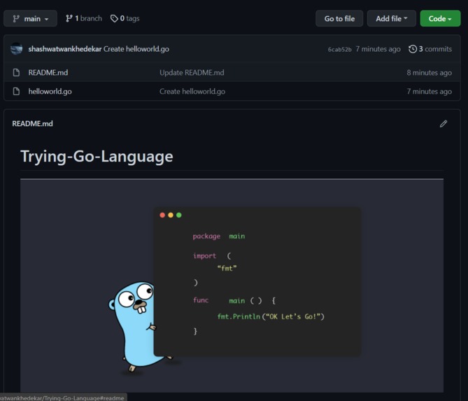This screenshot has width=468, height=401.
Task: Click shashwatwankhedekar's avatar image
Action: point(16,49)
